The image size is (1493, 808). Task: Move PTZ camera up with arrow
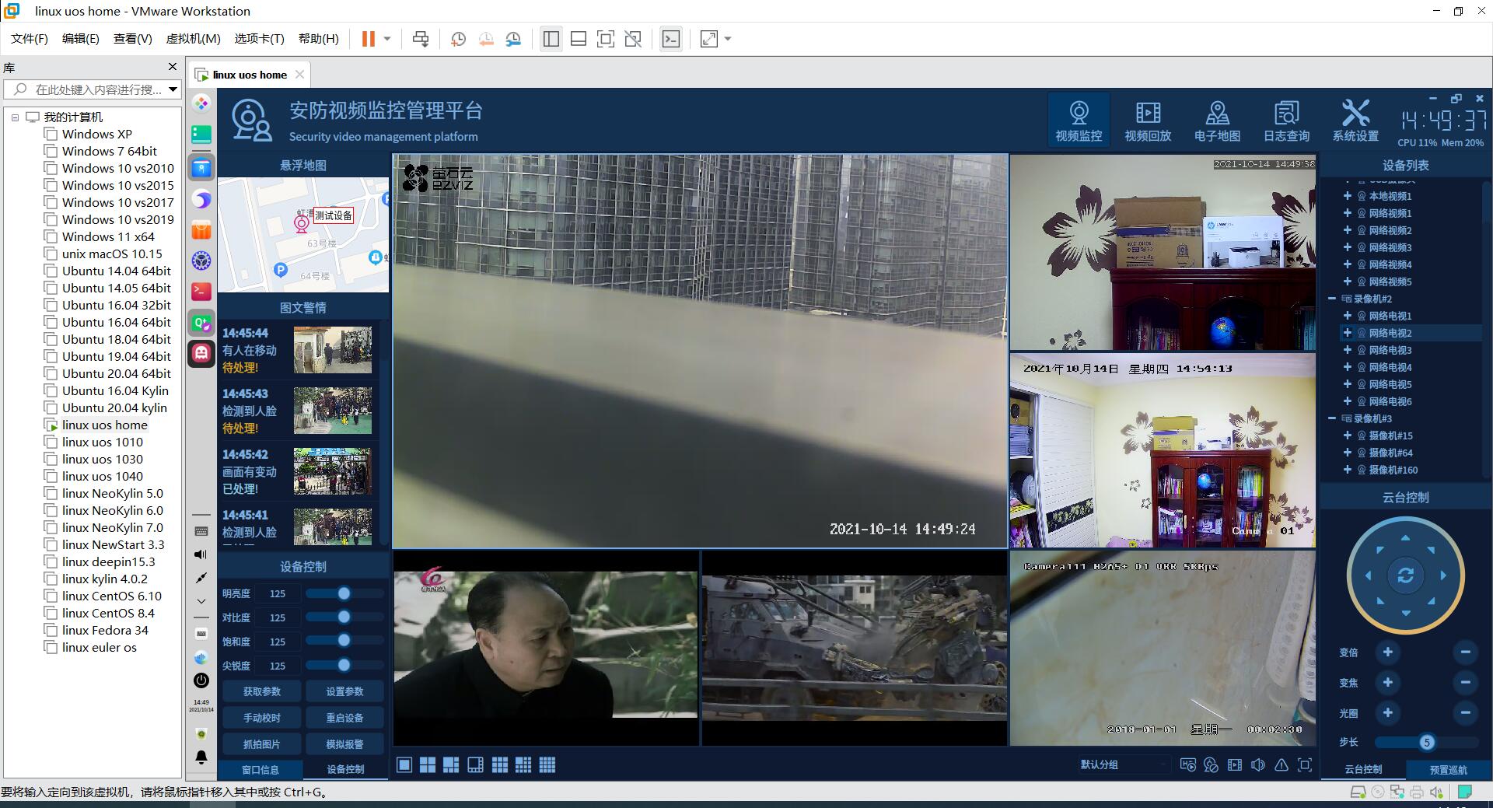click(x=1405, y=538)
